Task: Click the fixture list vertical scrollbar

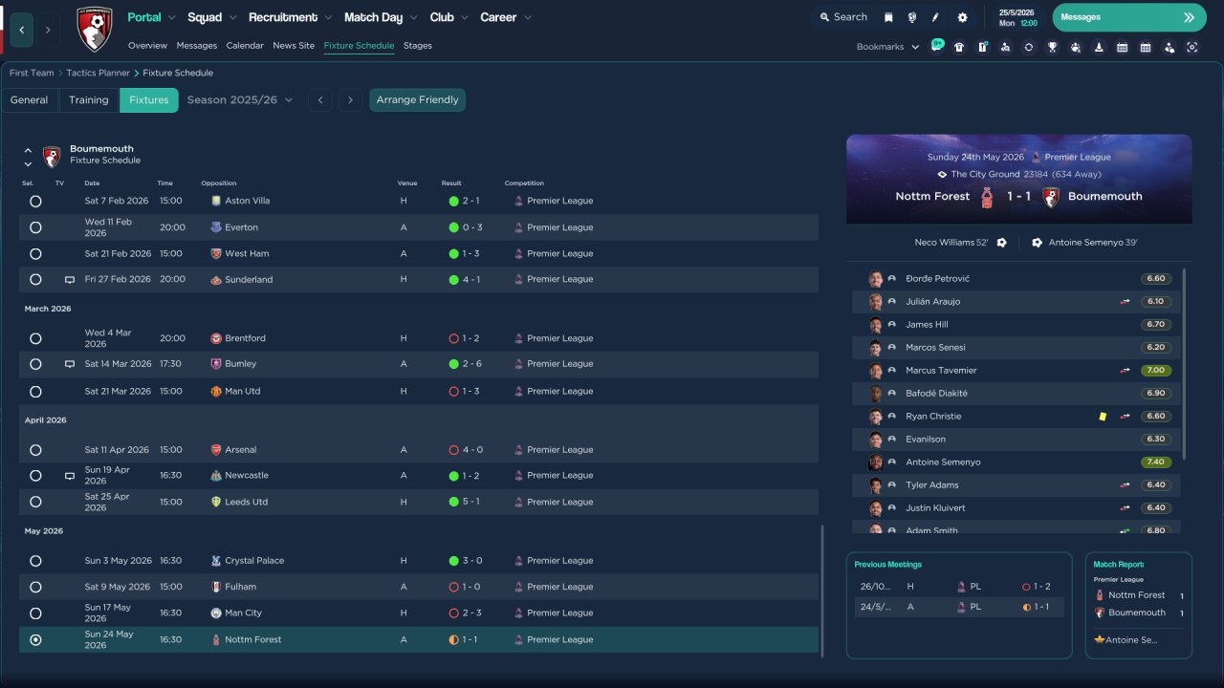Action: [x=822, y=590]
